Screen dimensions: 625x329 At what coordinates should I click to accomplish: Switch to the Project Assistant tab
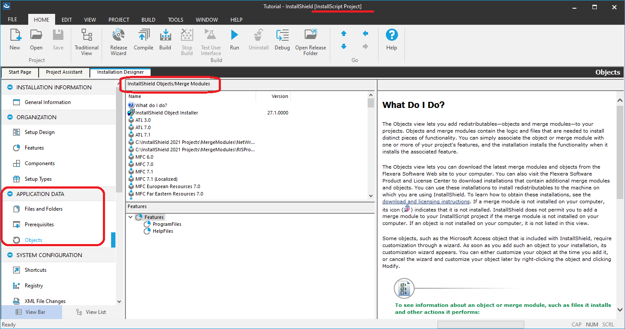pos(64,72)
